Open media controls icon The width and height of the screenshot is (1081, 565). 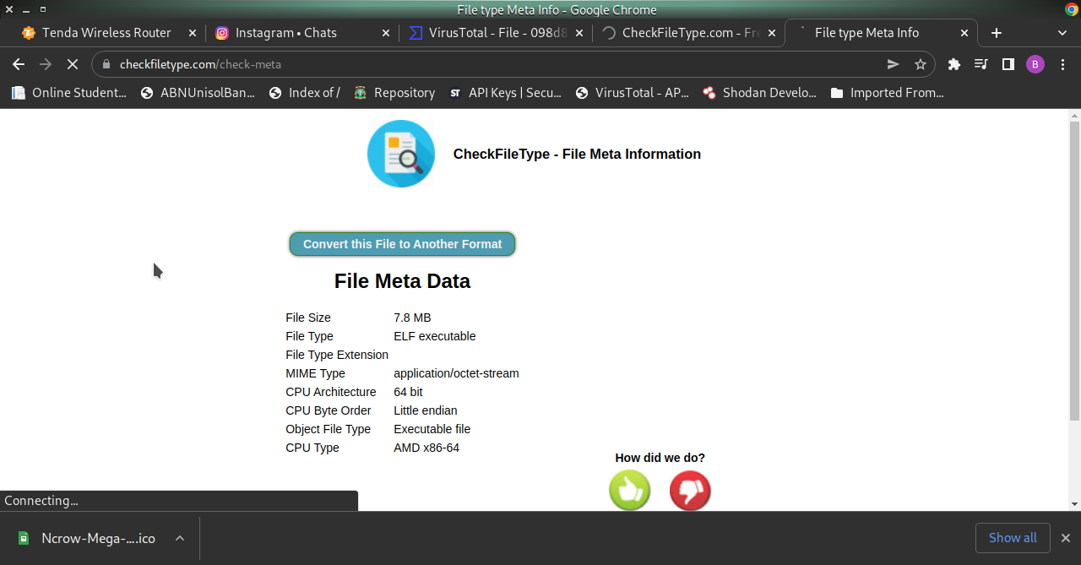[981, 64]
